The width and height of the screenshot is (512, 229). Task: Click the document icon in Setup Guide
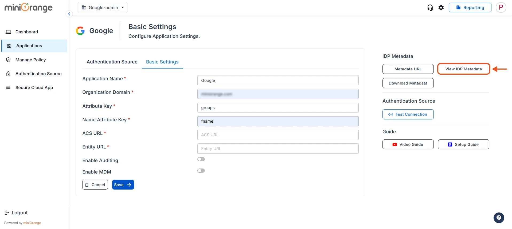pyautogui.click(x=450, y=144)
